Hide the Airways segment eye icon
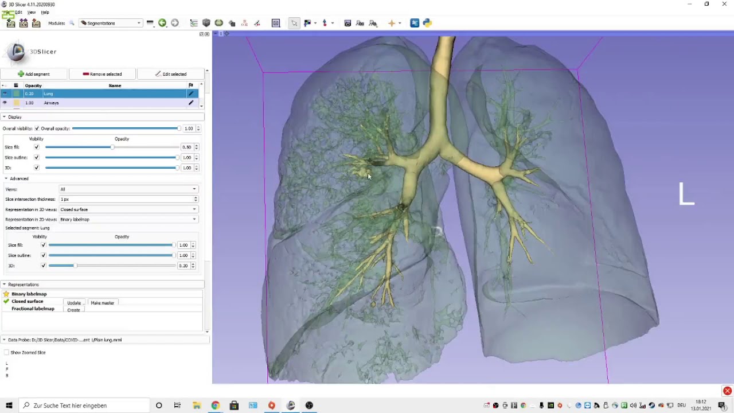 pos(5,103)
